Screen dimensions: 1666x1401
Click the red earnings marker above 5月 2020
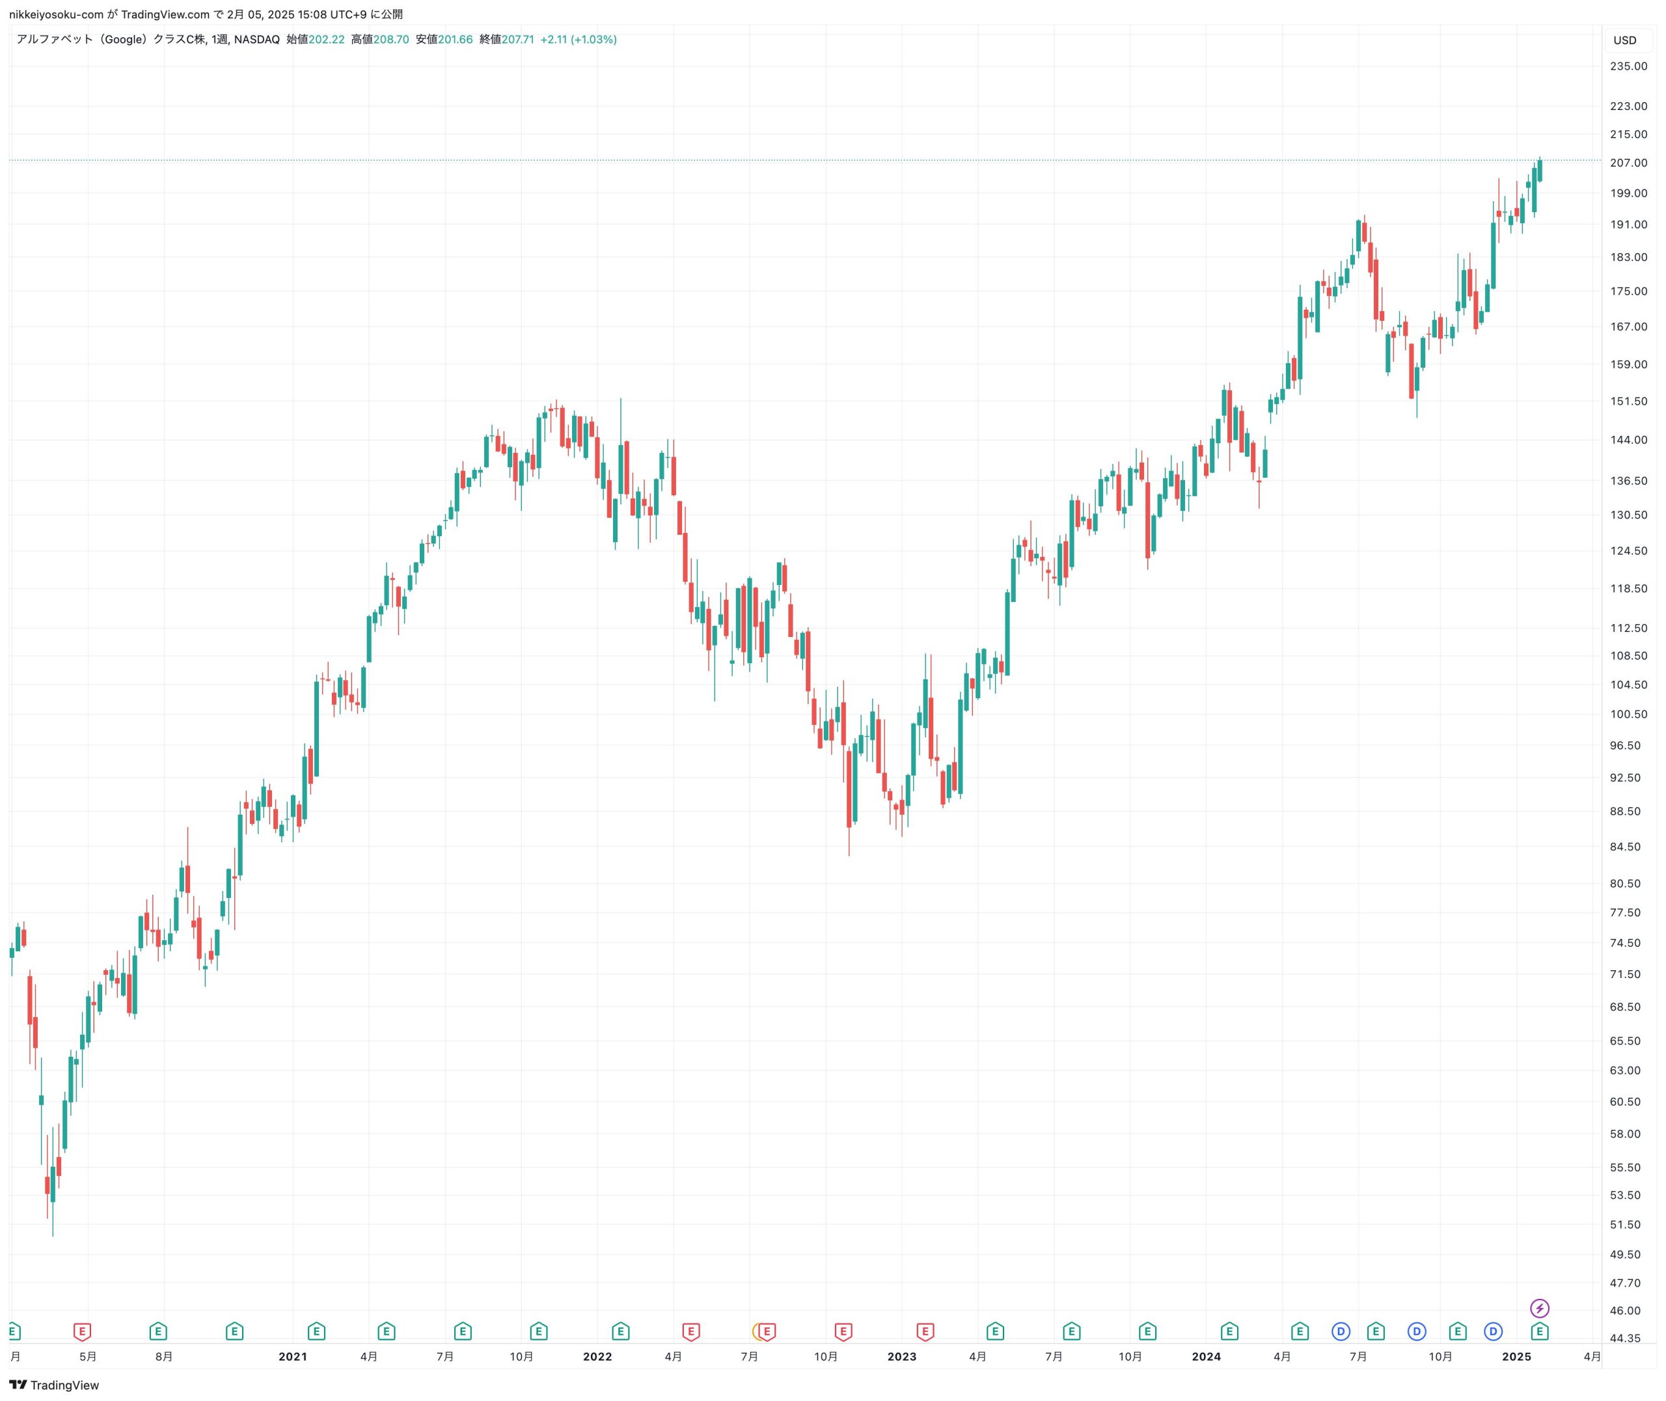point(82,1331)
